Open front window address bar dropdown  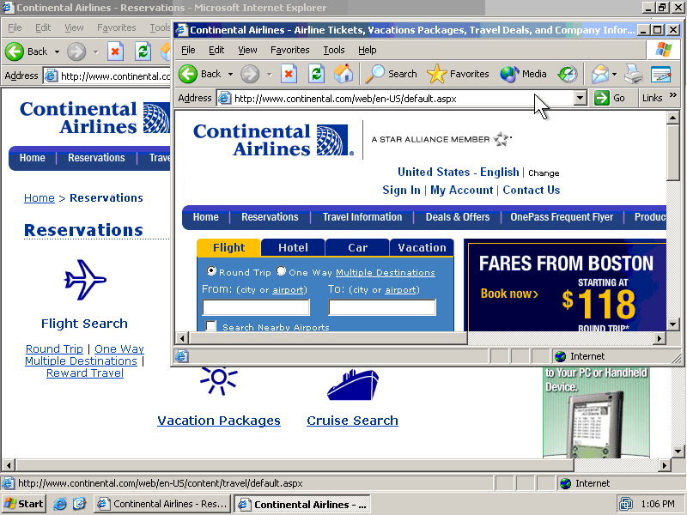point(581,98)
